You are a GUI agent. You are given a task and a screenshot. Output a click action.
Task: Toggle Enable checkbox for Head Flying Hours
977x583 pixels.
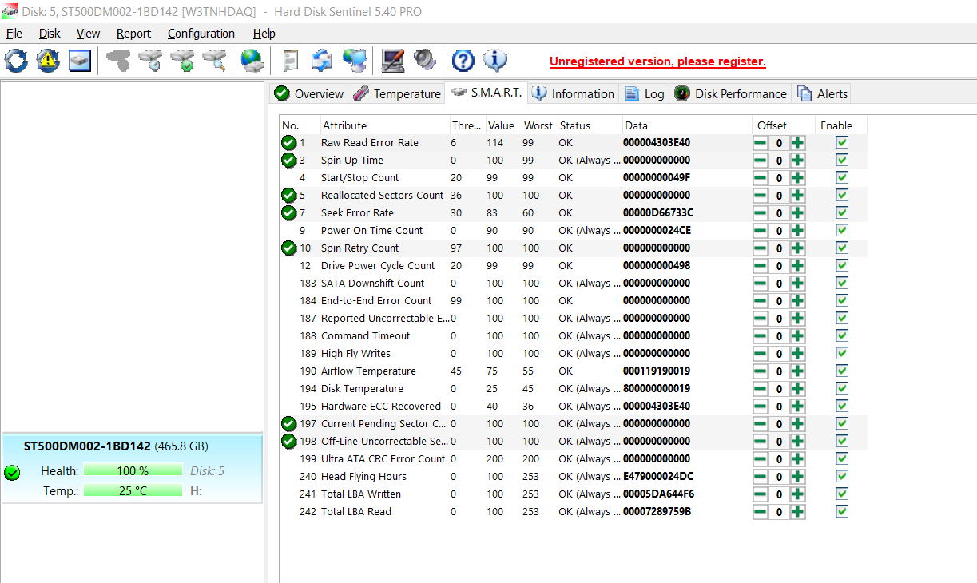841,476
